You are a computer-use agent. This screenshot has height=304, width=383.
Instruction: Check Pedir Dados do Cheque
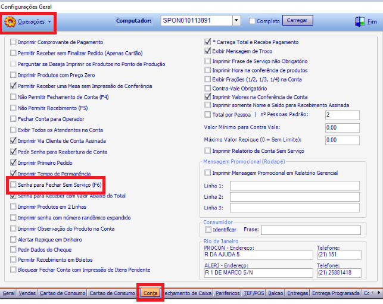coord(13,250)
